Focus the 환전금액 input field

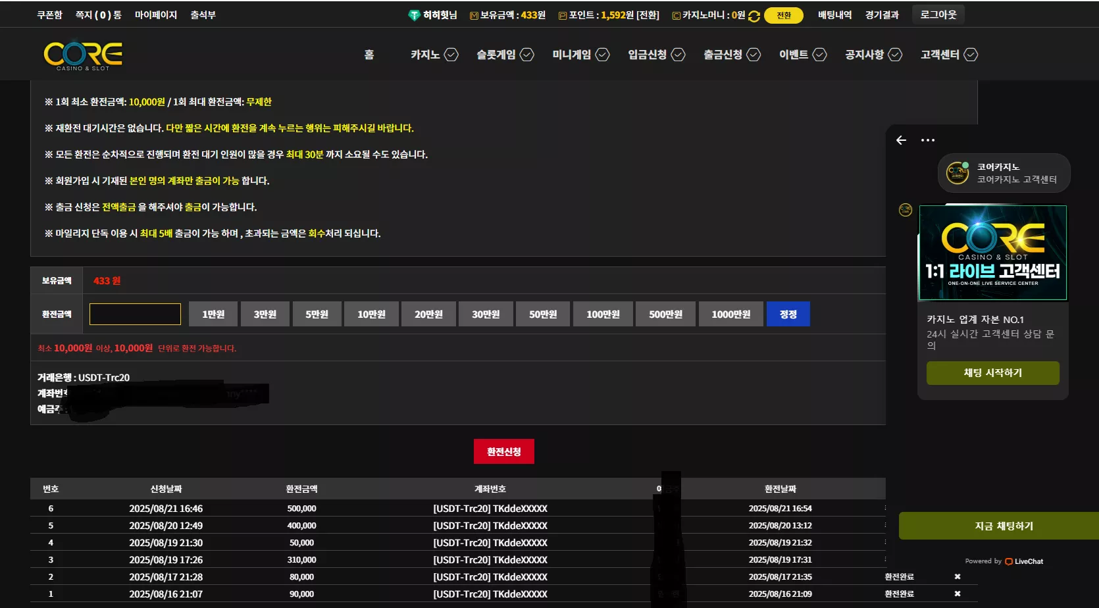click(x=135, y=314)
